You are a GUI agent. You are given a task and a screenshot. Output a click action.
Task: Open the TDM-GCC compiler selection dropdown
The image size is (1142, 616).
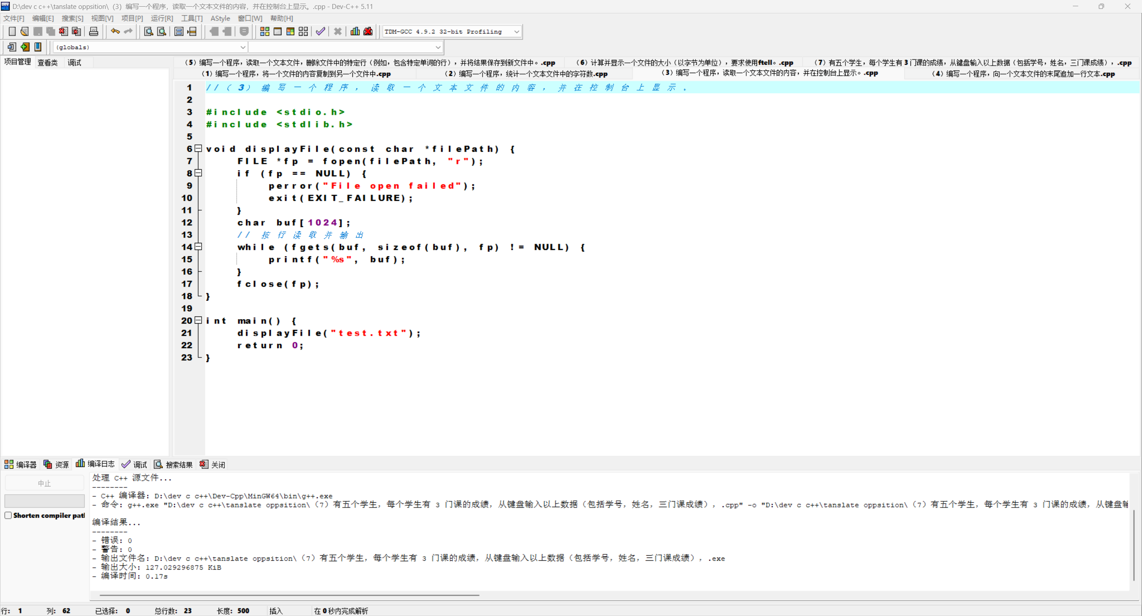click(x=516, y=32)
